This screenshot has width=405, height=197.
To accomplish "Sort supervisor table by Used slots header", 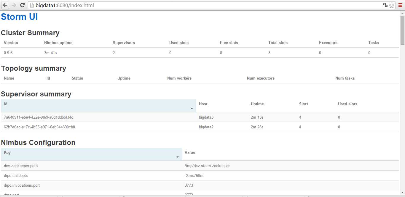I will (x=347, y=104).
